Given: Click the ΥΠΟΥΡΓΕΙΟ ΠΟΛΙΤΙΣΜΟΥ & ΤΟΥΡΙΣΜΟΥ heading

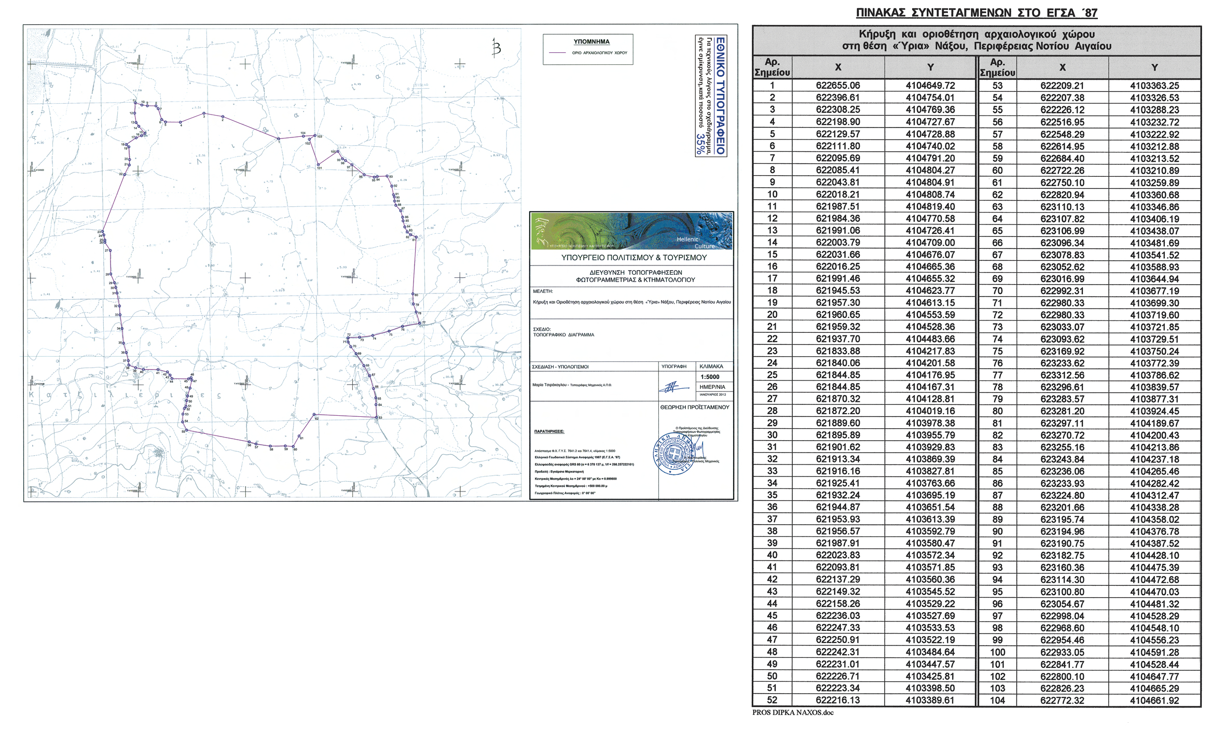Looking at the screenshot, I should click(633, 258).
